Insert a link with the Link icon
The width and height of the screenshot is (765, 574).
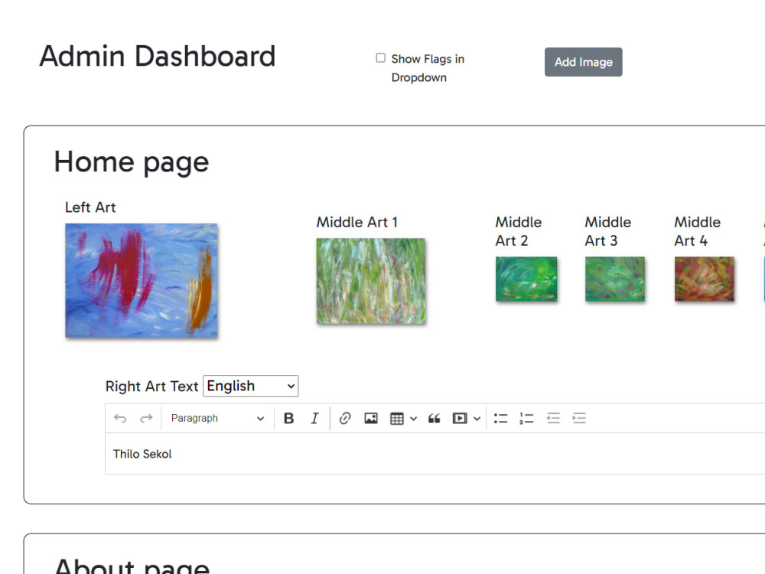(x=345, y=419)
